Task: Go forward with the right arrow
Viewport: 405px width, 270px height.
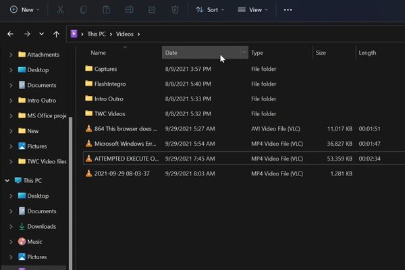Action: tap(27, 34)
